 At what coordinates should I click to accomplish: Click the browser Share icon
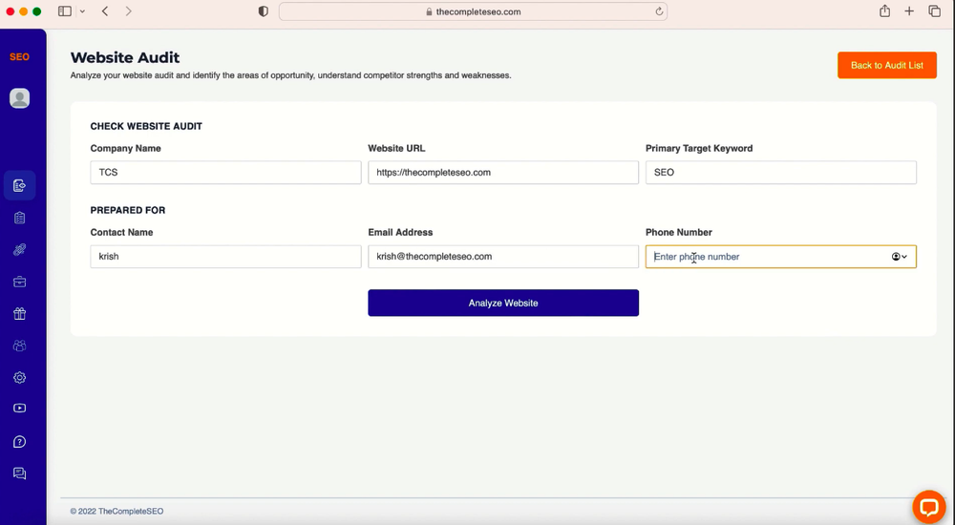click(884, 10)
